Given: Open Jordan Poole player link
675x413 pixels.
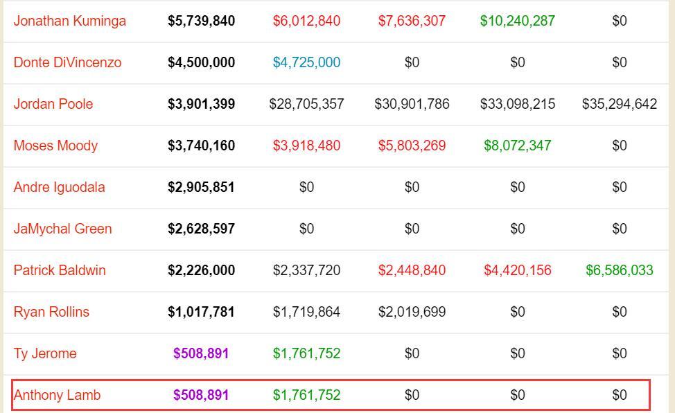Looking at the screenshot, I should 53,104.
